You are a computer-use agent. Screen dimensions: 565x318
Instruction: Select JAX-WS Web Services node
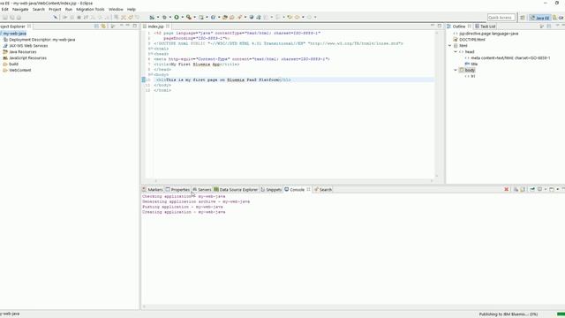[28, 46]
